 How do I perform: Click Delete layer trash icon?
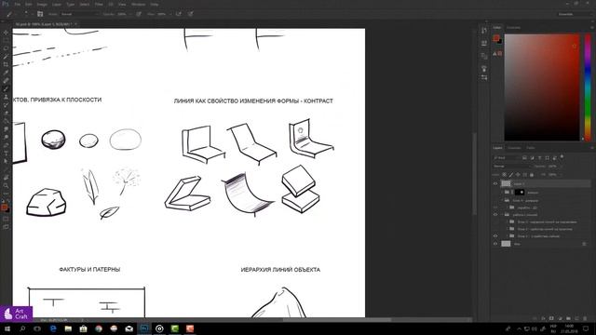[x=585, y=318]
